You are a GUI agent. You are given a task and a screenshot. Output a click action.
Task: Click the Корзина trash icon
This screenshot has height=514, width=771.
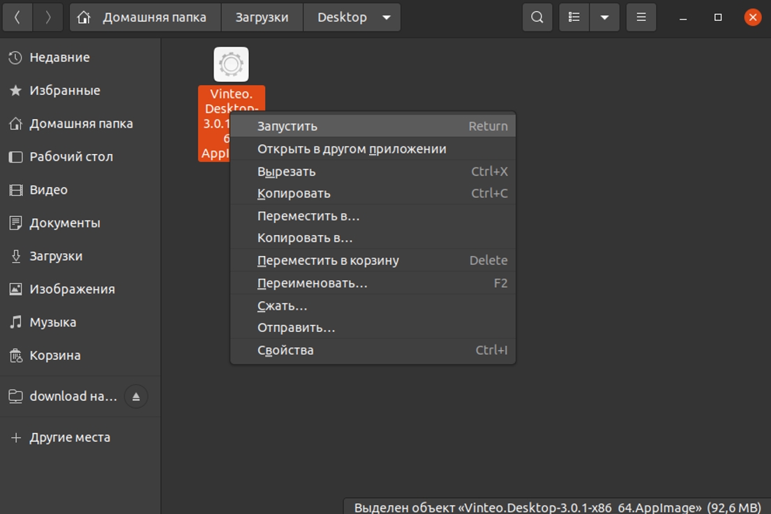[x=16, y=356]
